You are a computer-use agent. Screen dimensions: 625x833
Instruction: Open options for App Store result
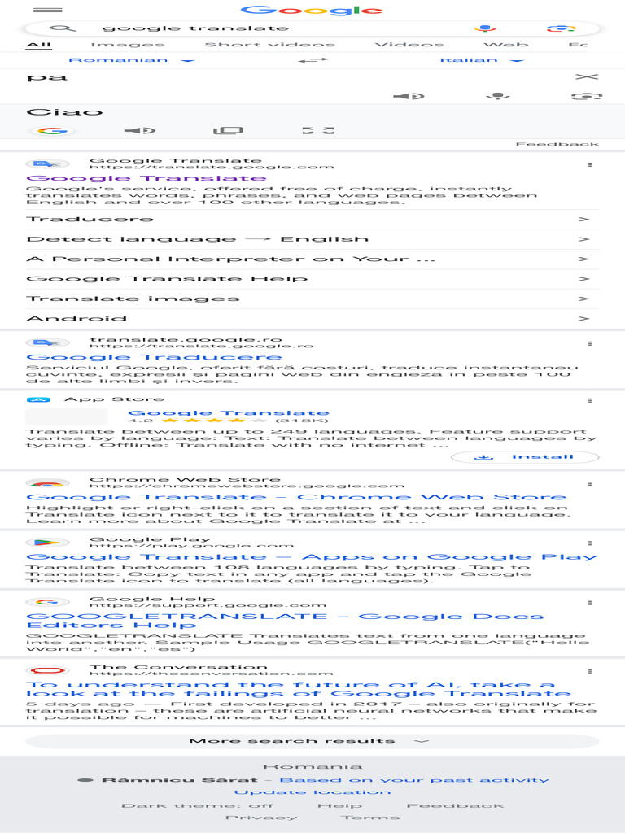pos(590,400)
